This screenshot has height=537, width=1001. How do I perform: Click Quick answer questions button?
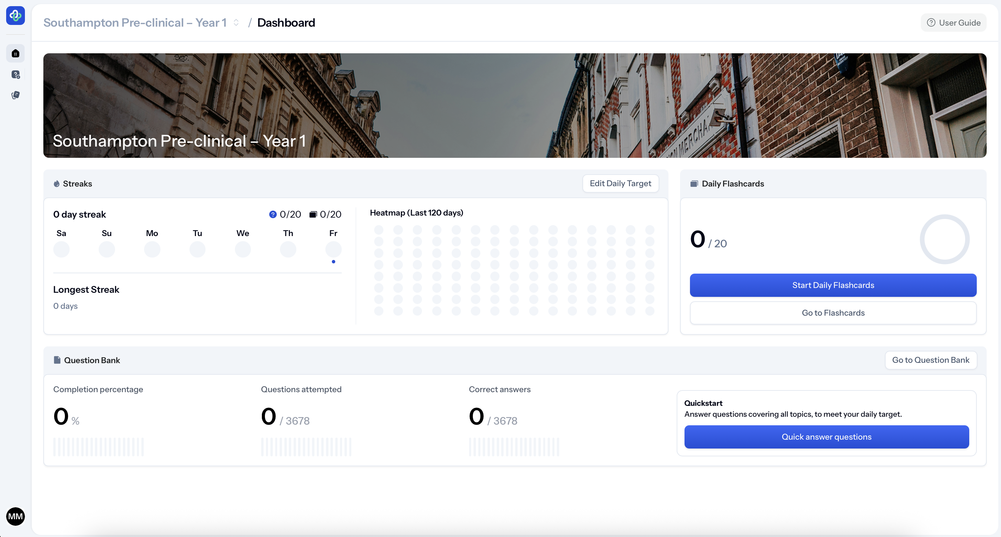(x=826, y=437)
